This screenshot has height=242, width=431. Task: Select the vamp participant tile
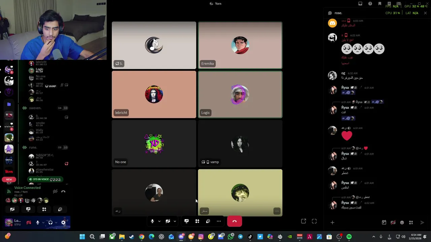[x=240, y=144]
